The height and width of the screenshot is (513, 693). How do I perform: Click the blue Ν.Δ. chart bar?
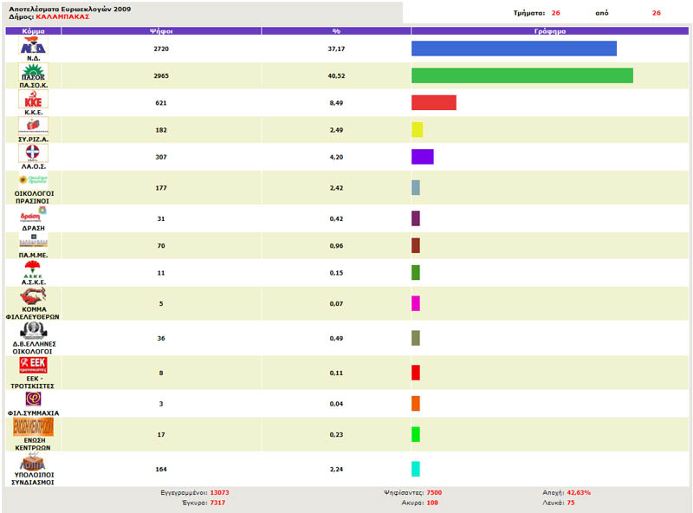point(514,49)
